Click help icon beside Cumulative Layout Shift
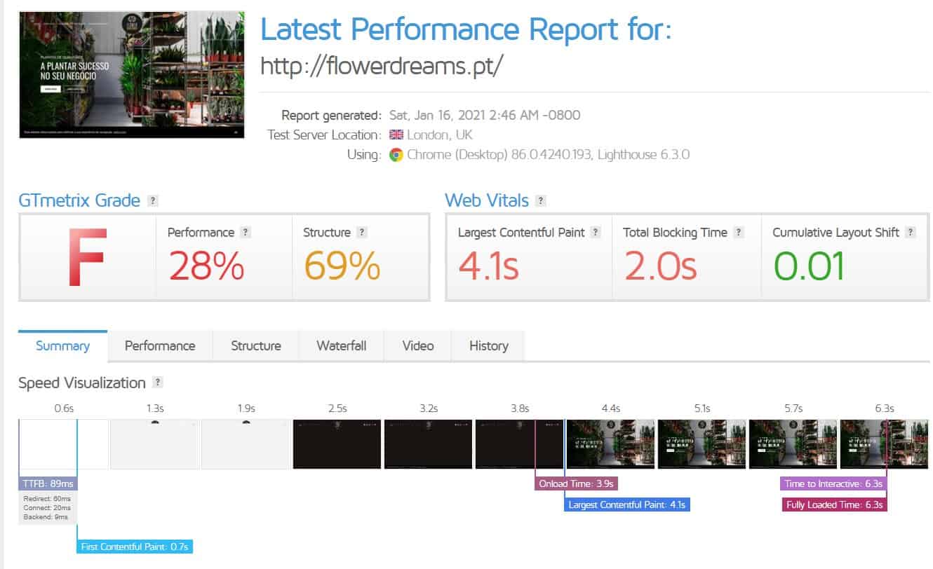The width and height of the screenshot is (933, 569). point(911,233)
